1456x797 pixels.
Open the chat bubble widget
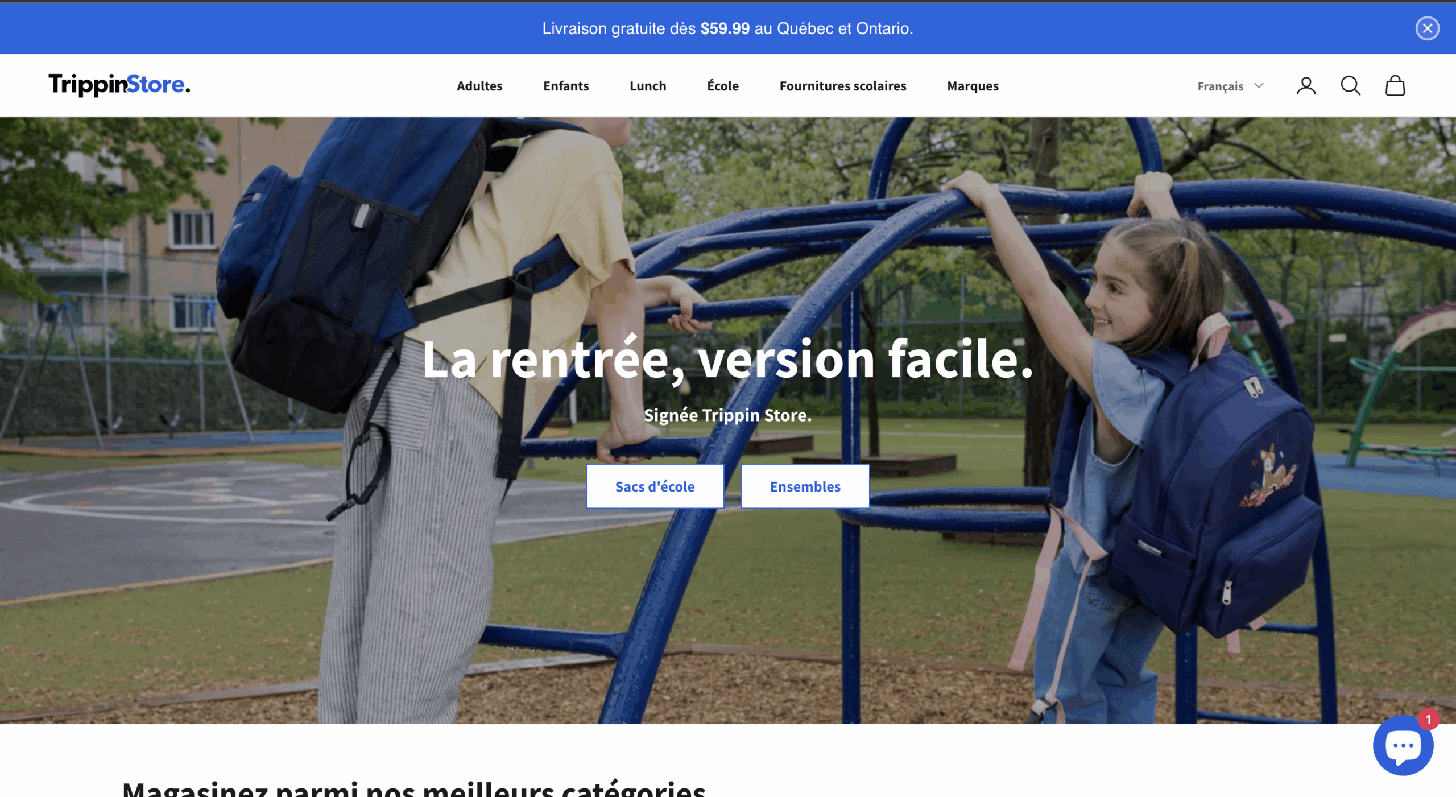tap(1403, 745)
